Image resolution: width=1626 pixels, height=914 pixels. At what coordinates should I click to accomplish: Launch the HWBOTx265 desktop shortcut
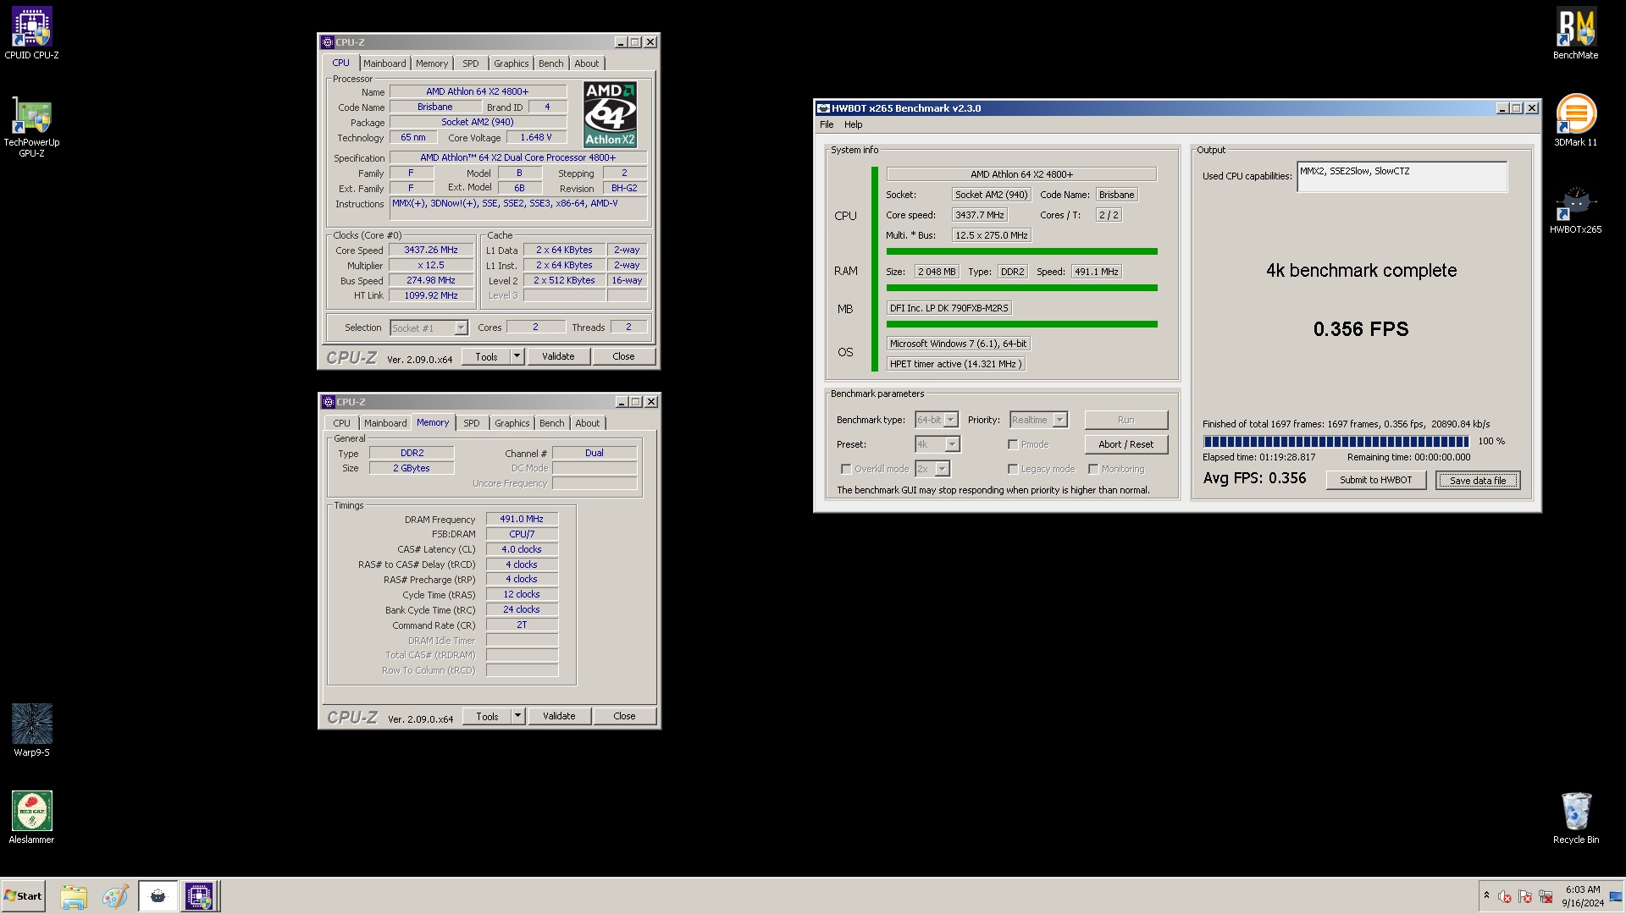(x=1575, y=208)
